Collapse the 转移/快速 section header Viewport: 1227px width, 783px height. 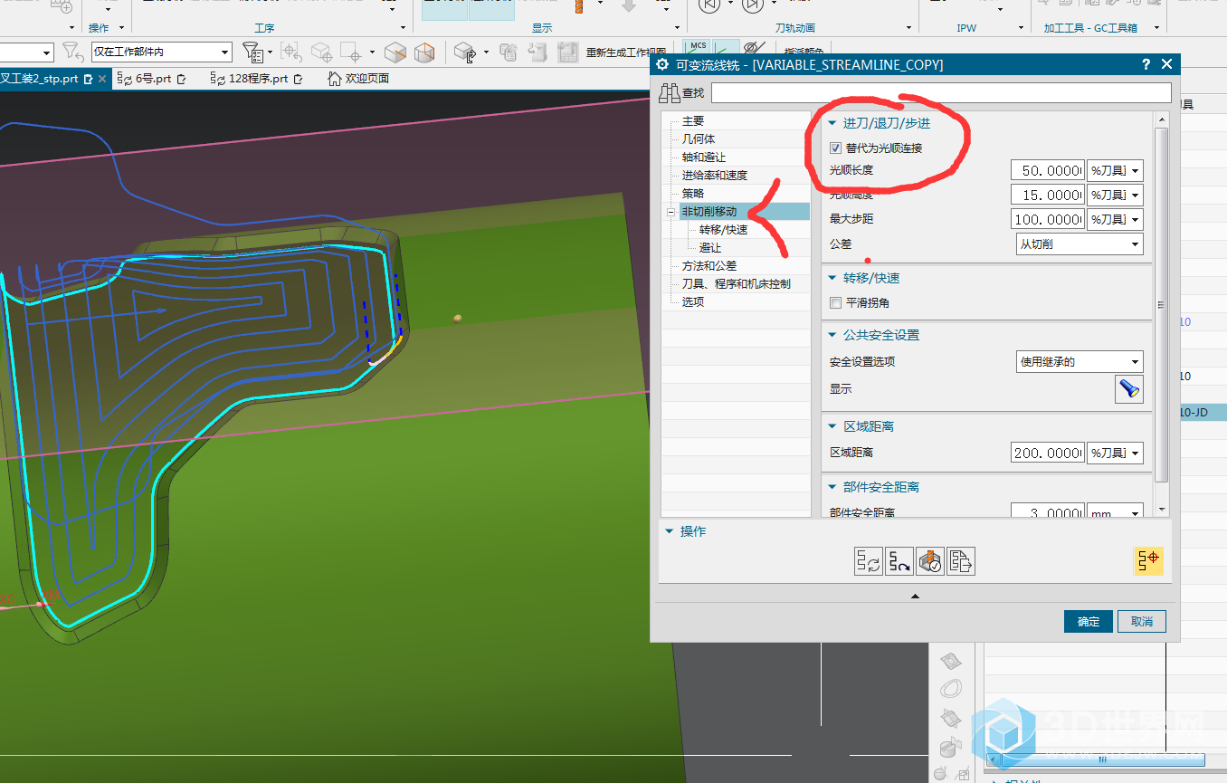(x=833, y=278)
